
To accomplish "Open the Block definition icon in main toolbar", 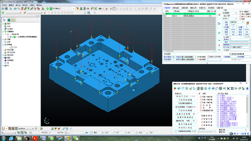I will [15, 9].
